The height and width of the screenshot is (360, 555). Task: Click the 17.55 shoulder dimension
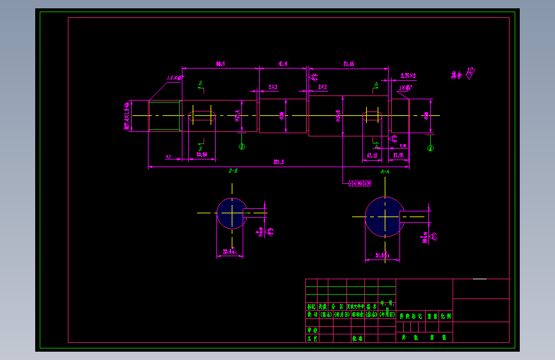click(x=398, y=155)
